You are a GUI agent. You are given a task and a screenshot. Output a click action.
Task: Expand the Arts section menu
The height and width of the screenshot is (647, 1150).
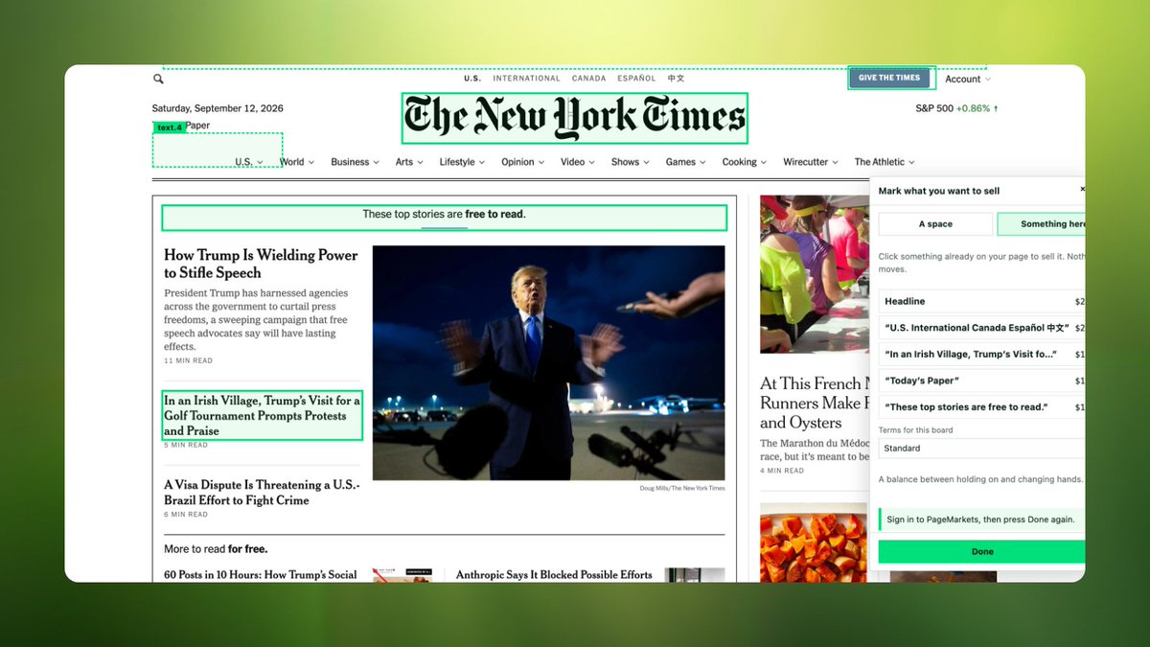pyautogui.click(x=409, y=162)
